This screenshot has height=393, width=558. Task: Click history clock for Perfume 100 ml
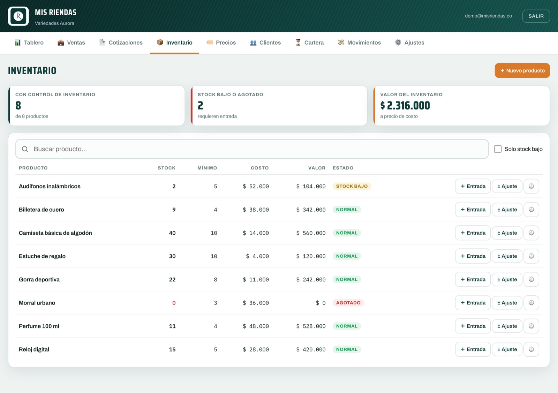(x=531, y=326)
